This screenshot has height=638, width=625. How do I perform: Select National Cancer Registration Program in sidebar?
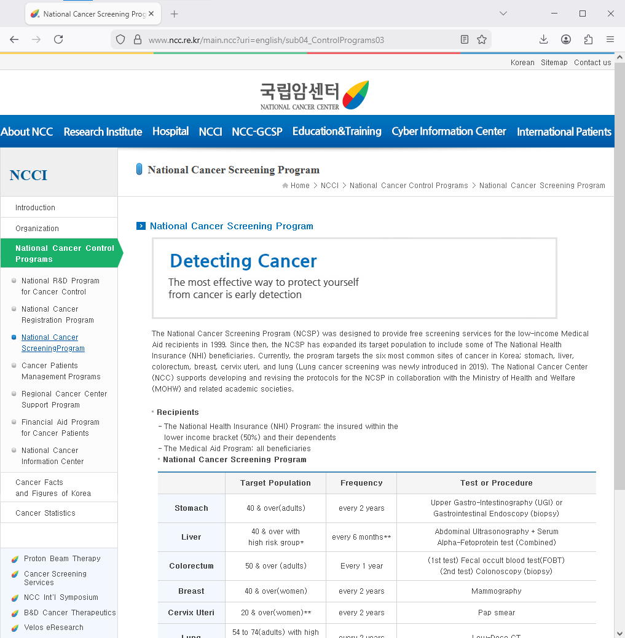pyautogui.click(x=57, y=314)
